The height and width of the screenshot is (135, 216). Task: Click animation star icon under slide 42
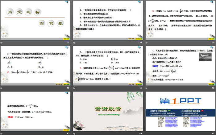[147, 88]
